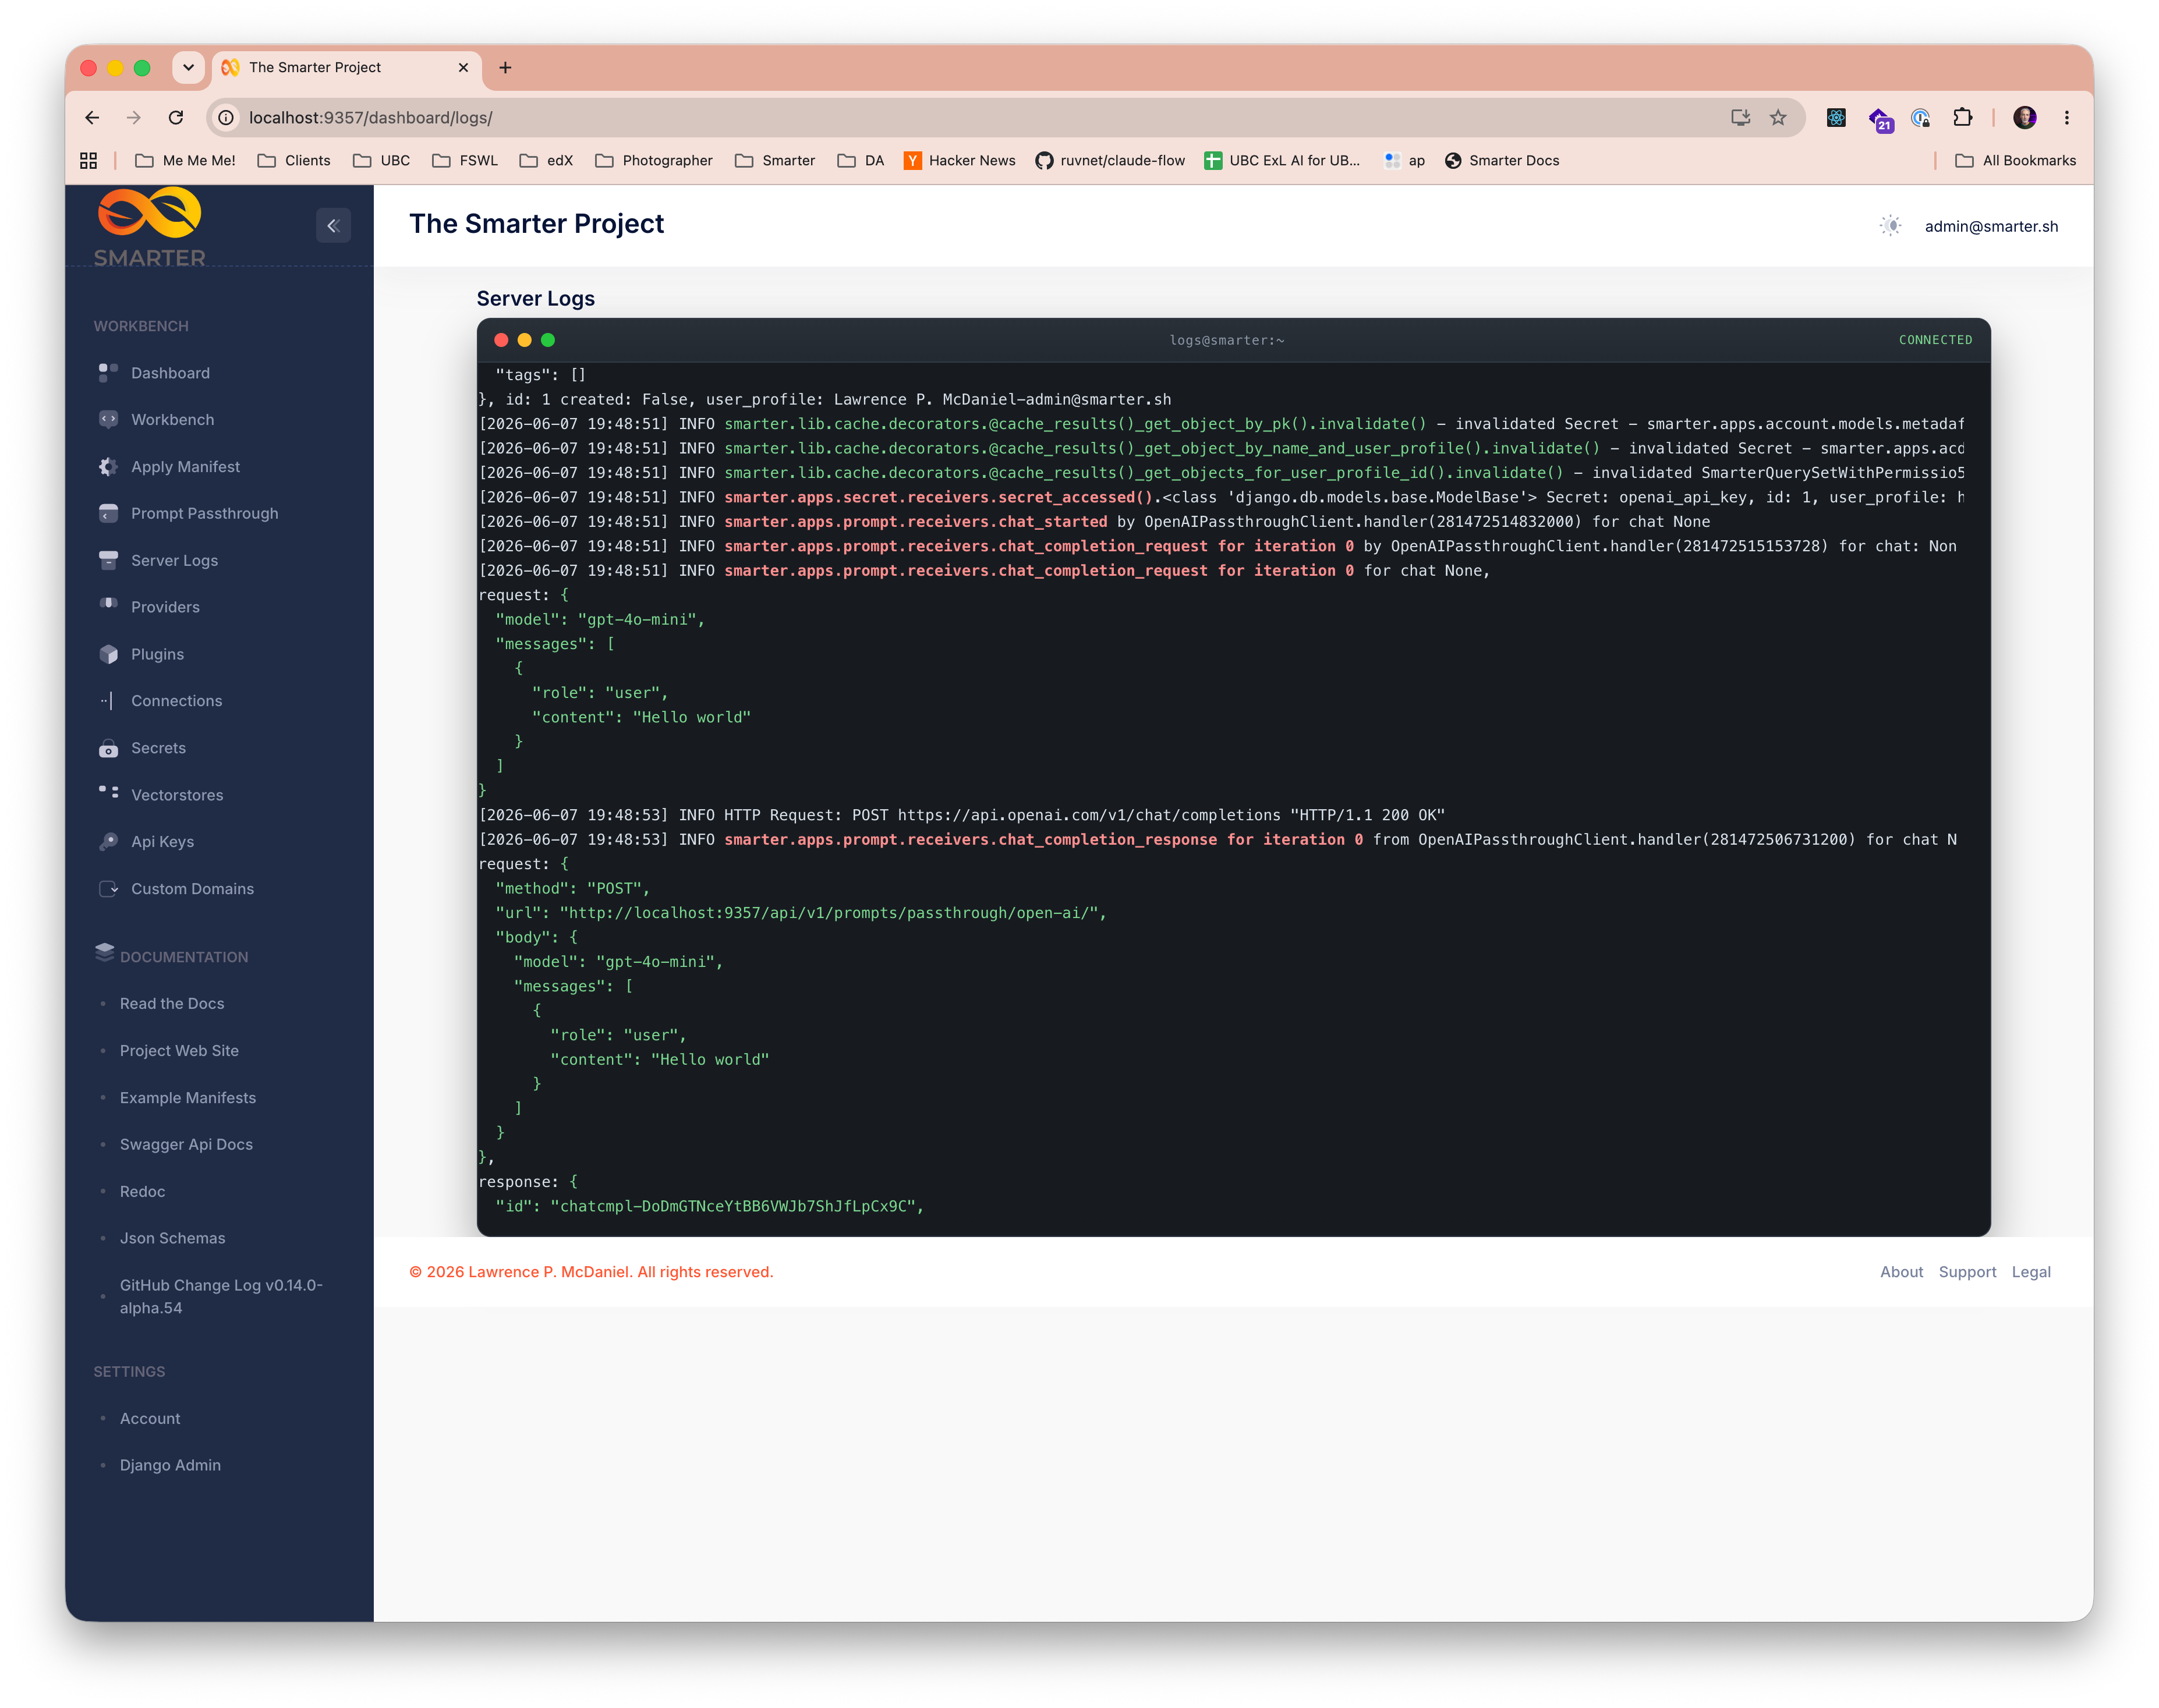
Task: Reload the page with browser refresh icon
Action: (176, 118)
